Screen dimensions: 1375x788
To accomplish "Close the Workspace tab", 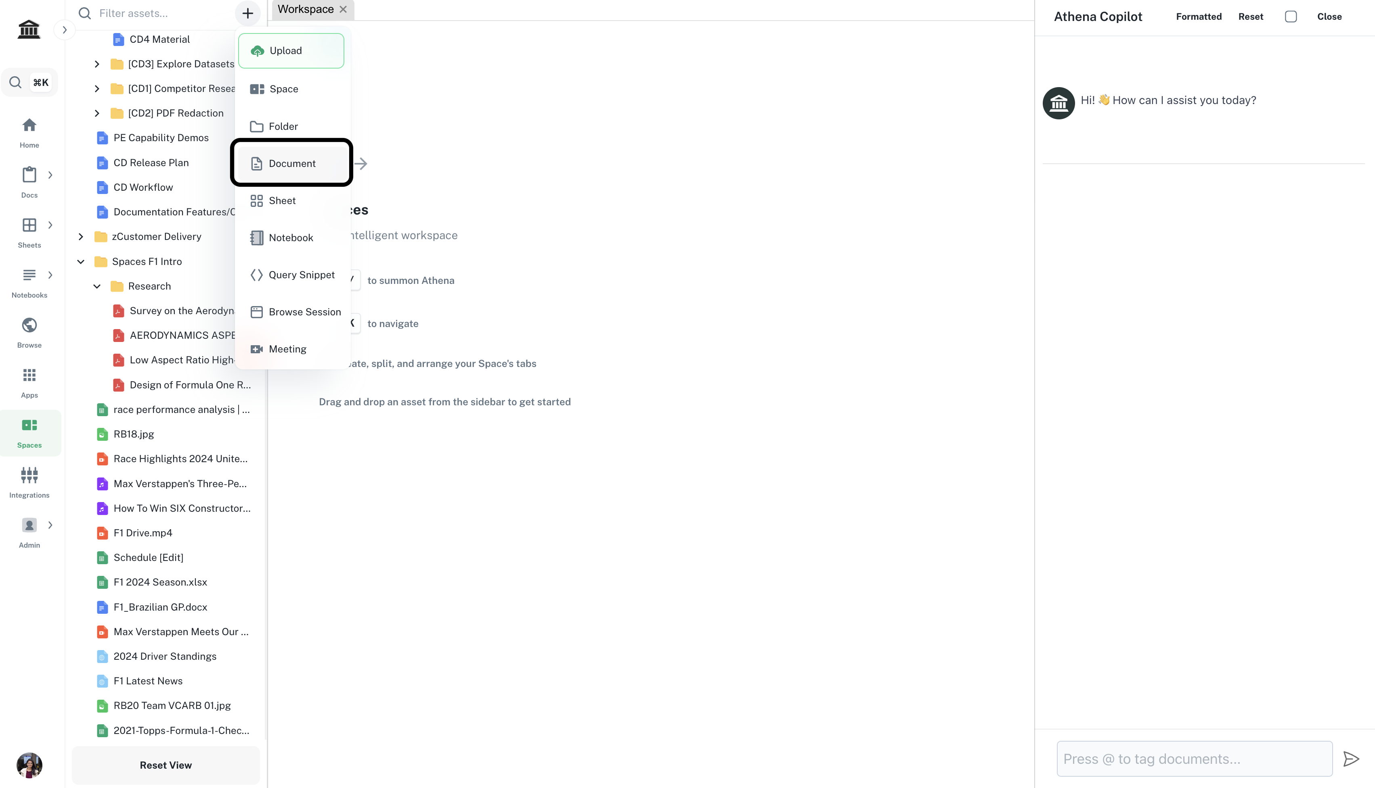I will 343,9.
